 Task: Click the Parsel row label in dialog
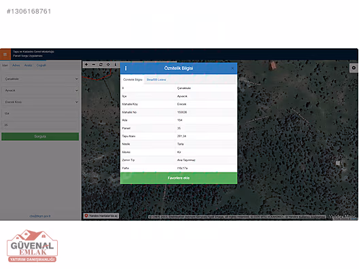[x=126, y=128]
